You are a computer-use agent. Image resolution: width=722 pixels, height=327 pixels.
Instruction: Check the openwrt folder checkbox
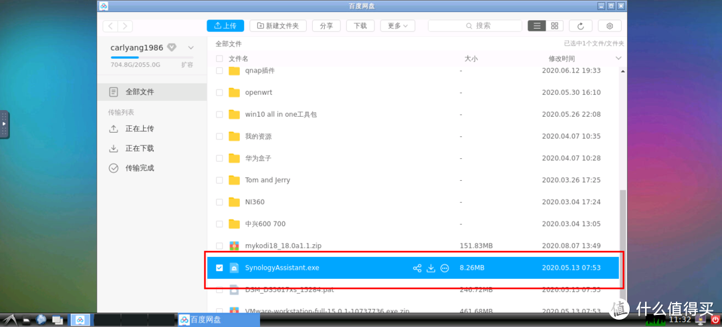[219, 93]
